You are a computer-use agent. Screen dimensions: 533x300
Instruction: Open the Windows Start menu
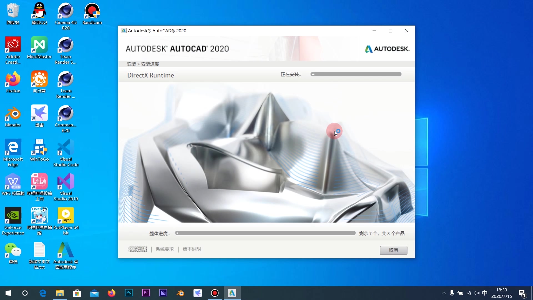point(8,293)
